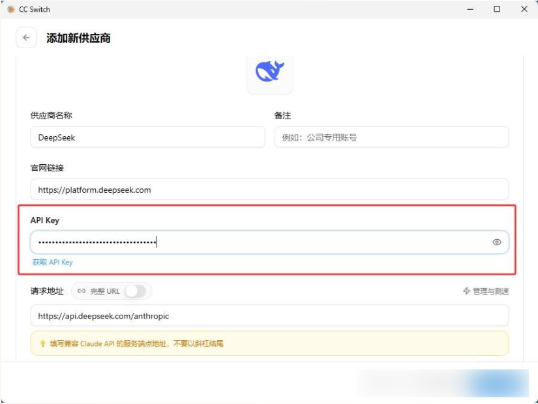This screenshot has width=538, height=404.
Task: Minimize the CC Switch window
Action: click(x=470, y=9)
